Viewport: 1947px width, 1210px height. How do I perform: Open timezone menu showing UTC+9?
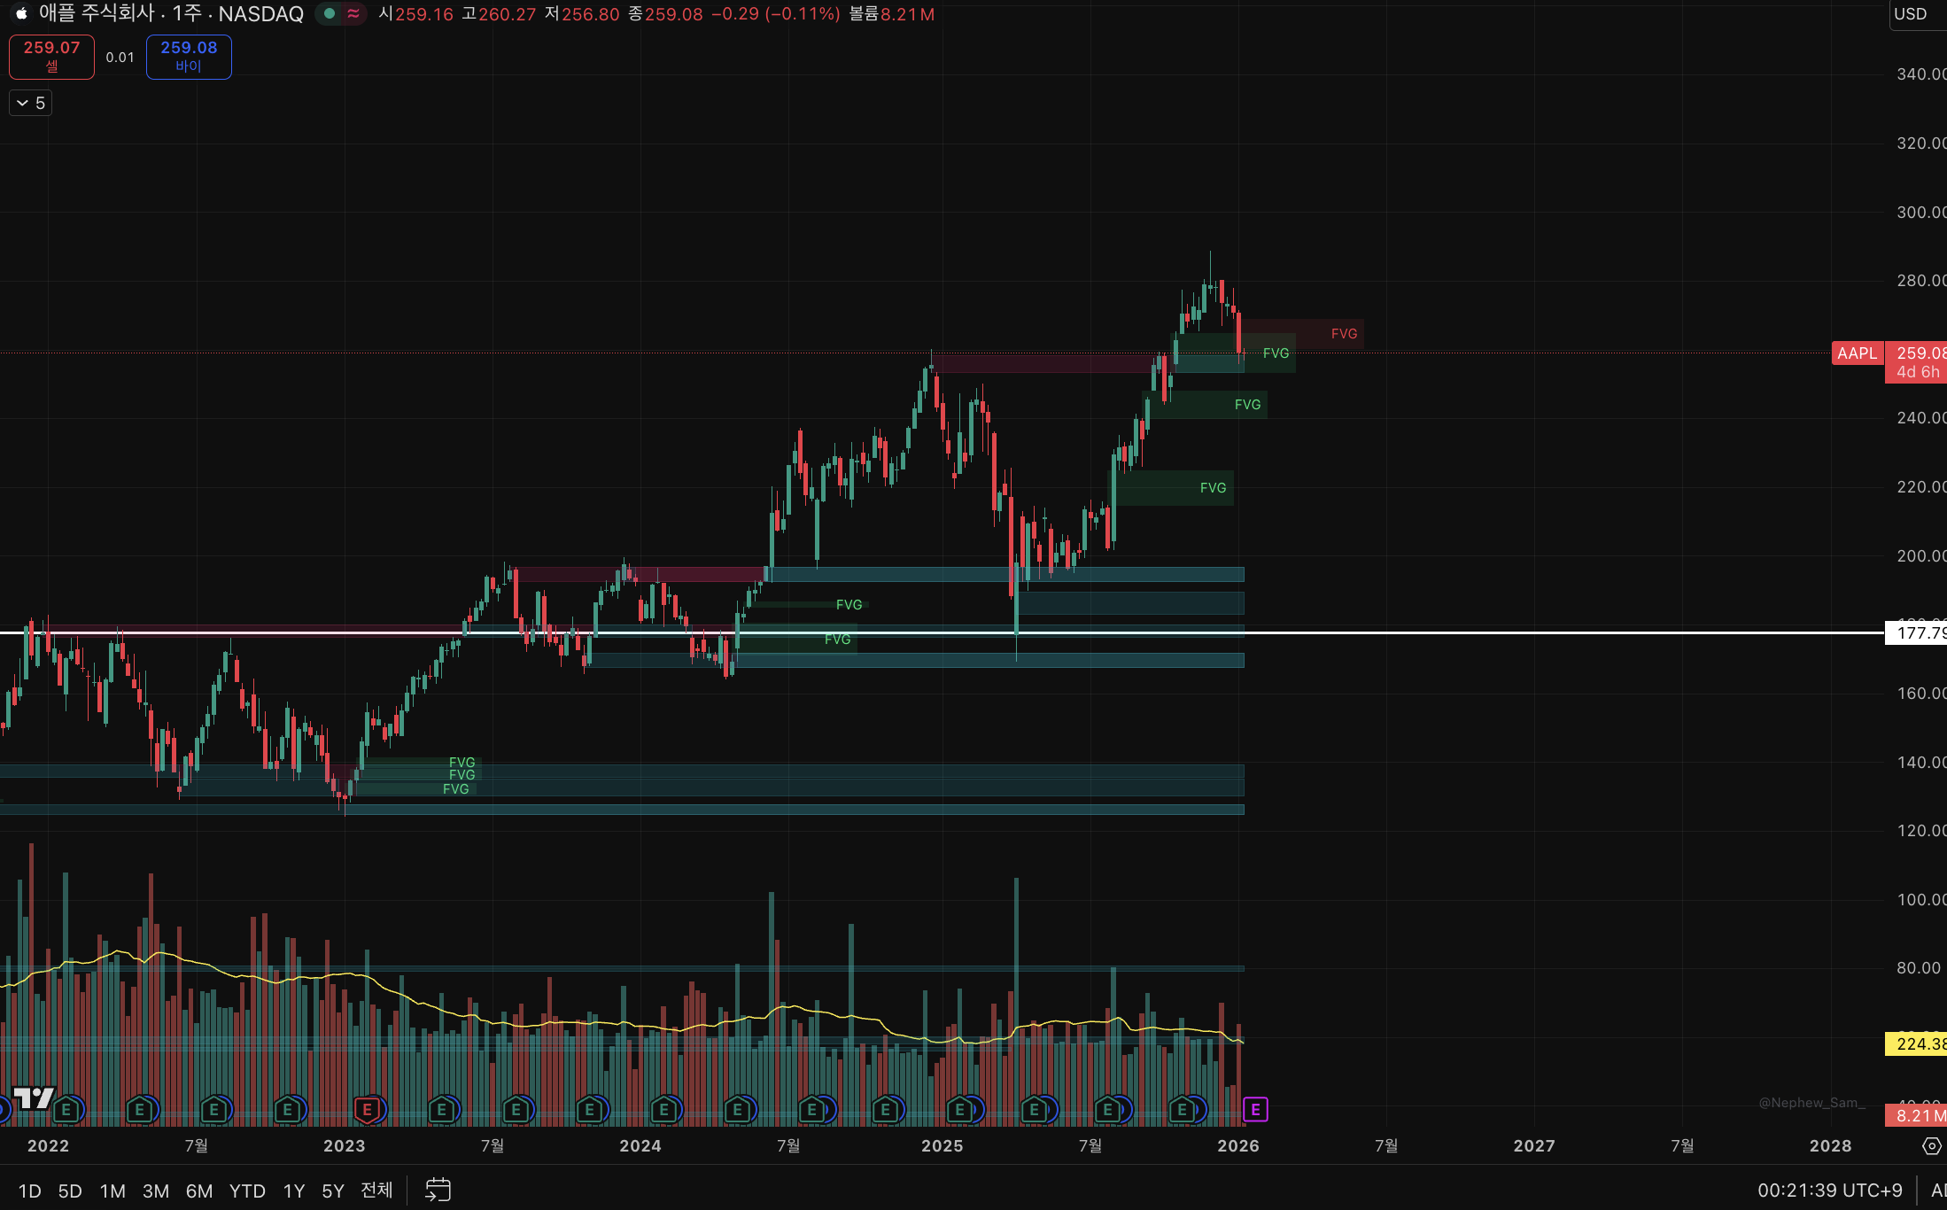click(1829, 1190)
